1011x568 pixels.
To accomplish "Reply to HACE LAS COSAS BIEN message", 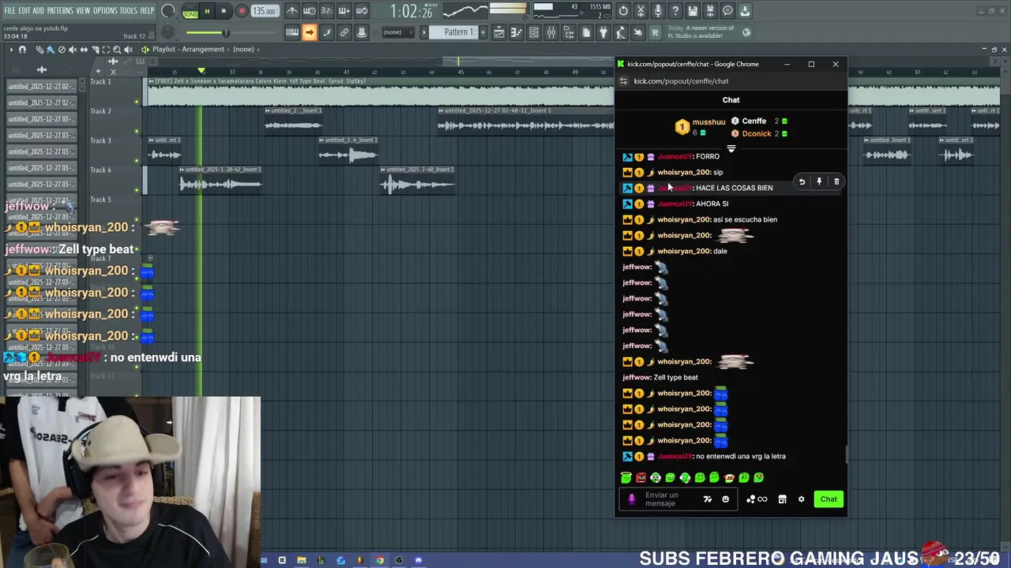I will (802, 181).
